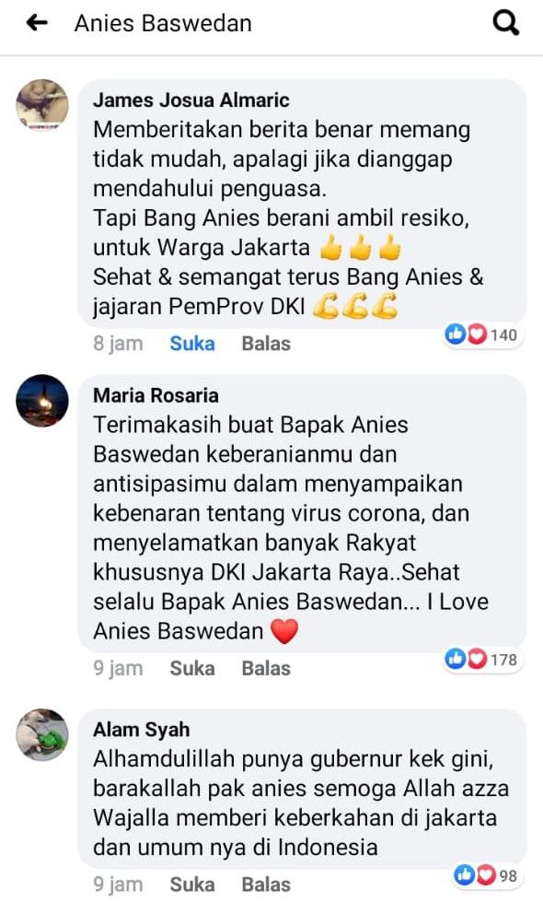Open the Maria Rosaria name link
This screenshot has height=902, width=543.
click(x=156, y=396)
